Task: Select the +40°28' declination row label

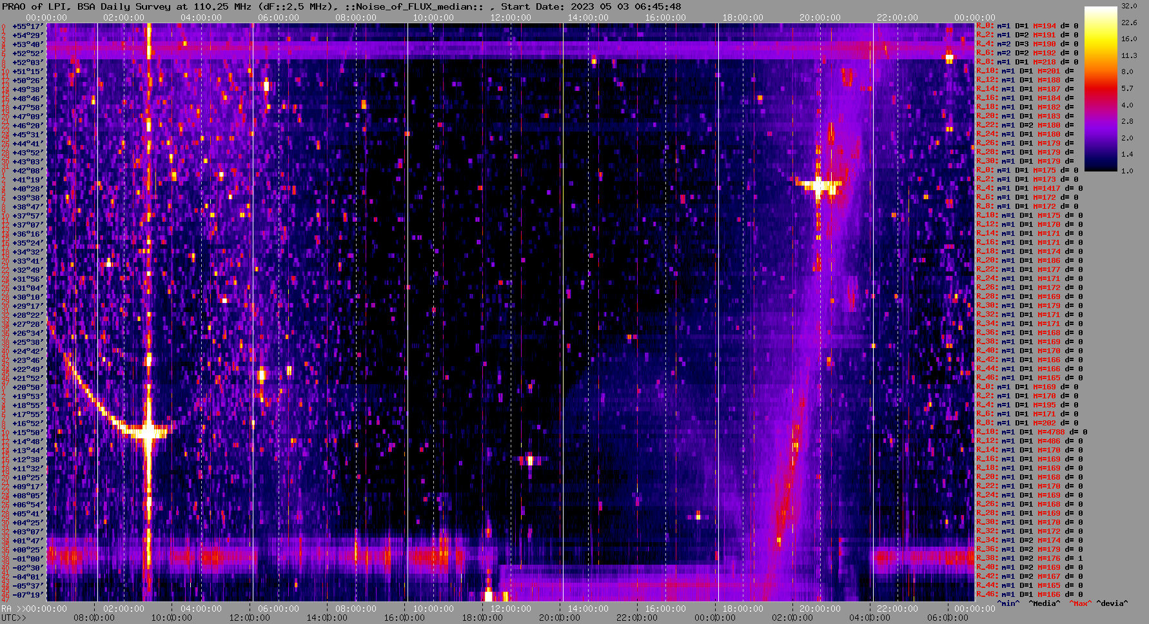Action: (x=27, y=188)
